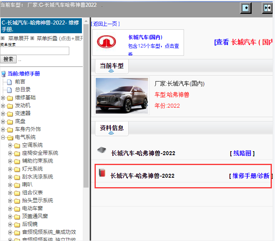Expand the 发动机 tree node
Image resolution: width=275 pixels, height=241 pixels.
click(3, 106)
